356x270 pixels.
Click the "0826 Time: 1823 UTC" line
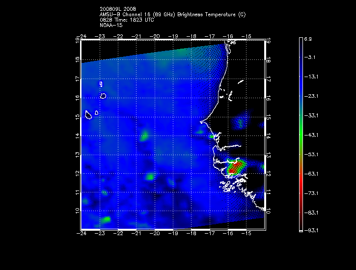tap(127, 20)
